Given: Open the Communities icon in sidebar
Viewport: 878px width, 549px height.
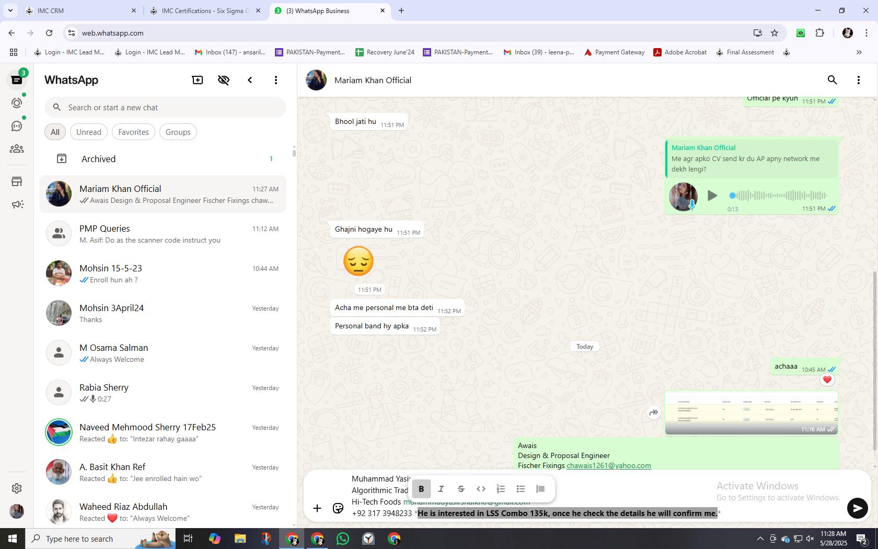Looking at the screenshot, I should tap(17, 149).
